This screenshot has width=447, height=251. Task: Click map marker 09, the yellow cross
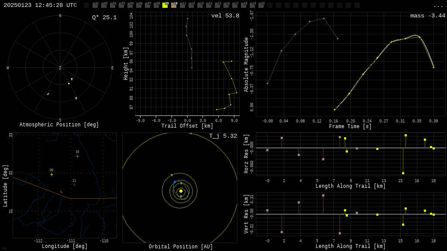click(x=52, y=174)
